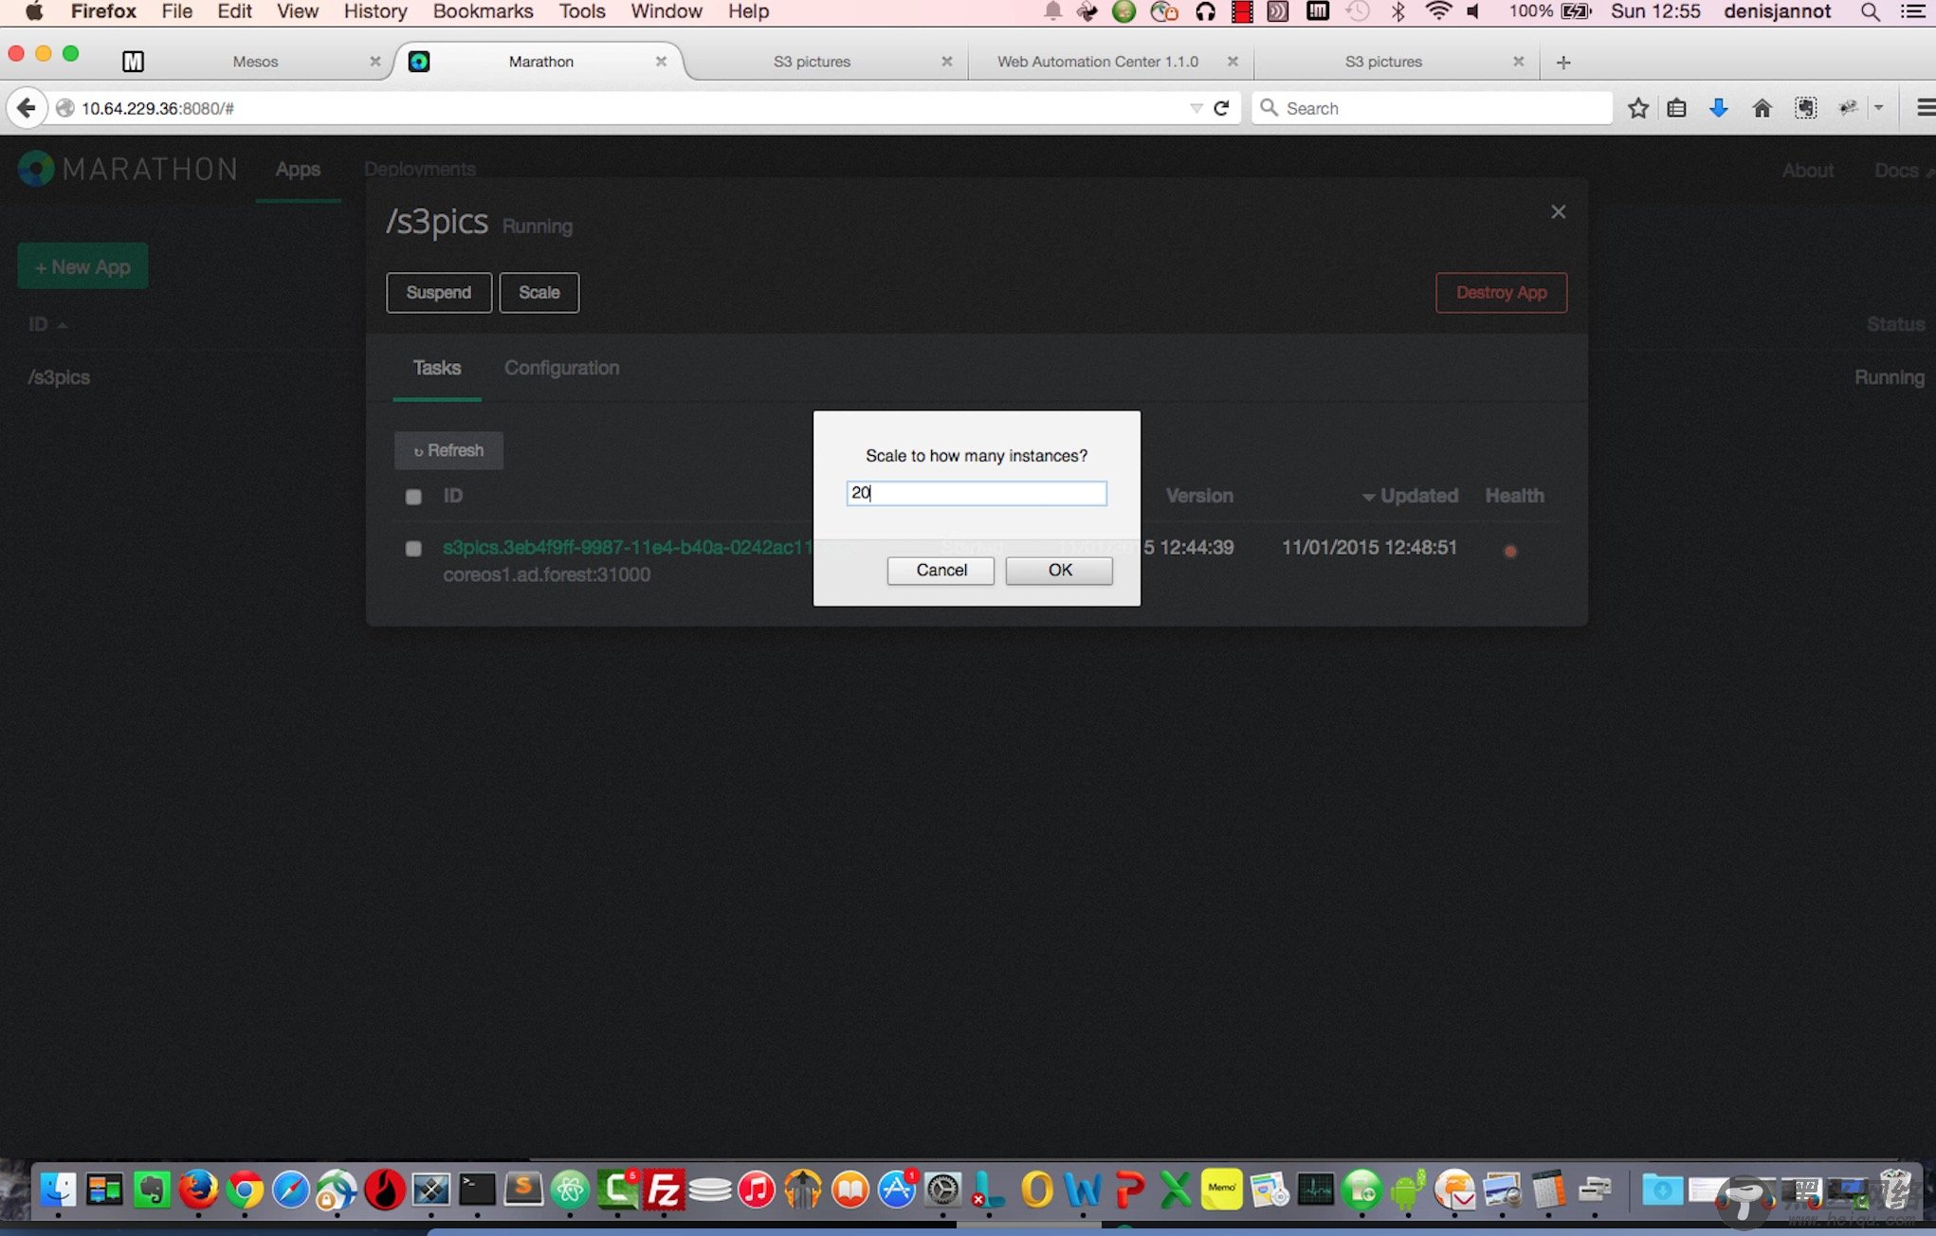The height and width of the screenshot is (1236, 1936).
Task: Open the History menu
Action: [375, 11]
